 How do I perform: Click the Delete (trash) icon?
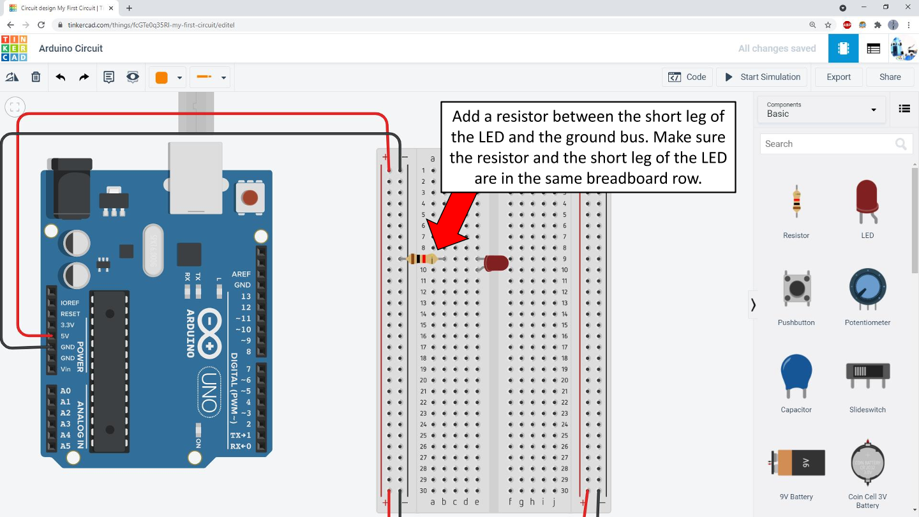[x=36, y=77]
